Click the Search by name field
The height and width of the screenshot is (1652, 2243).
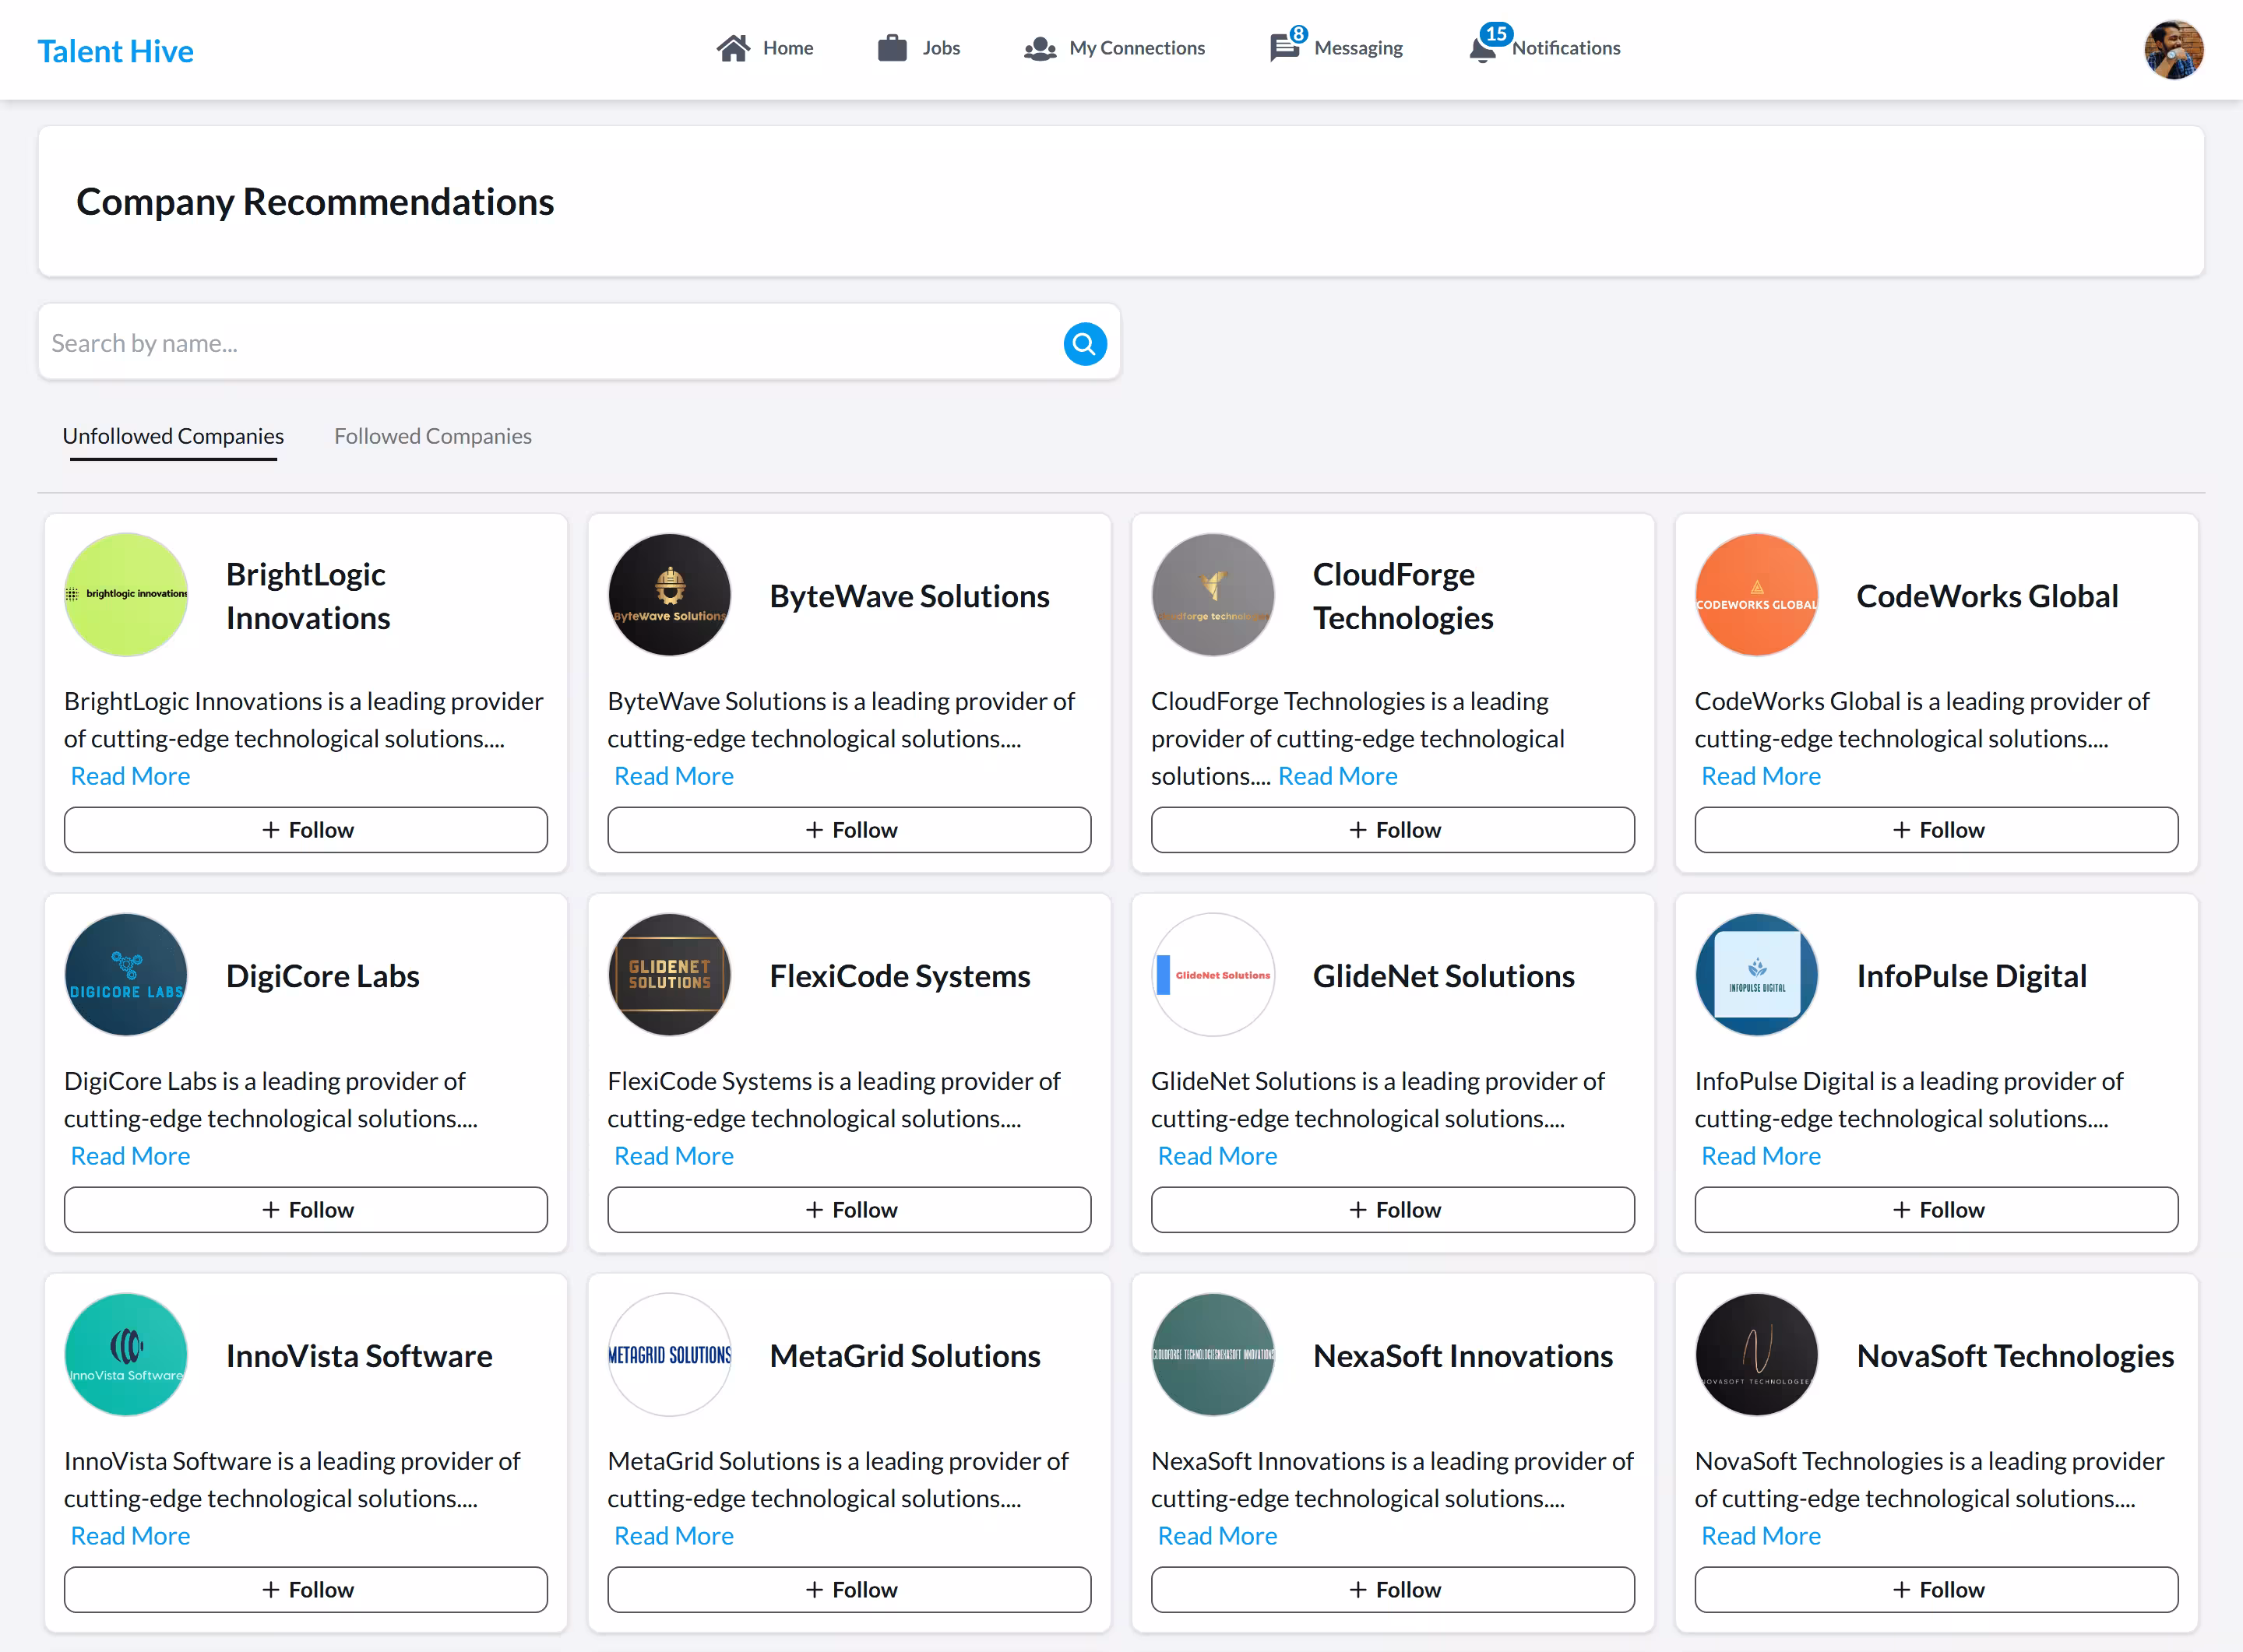(x=551, y=343)
